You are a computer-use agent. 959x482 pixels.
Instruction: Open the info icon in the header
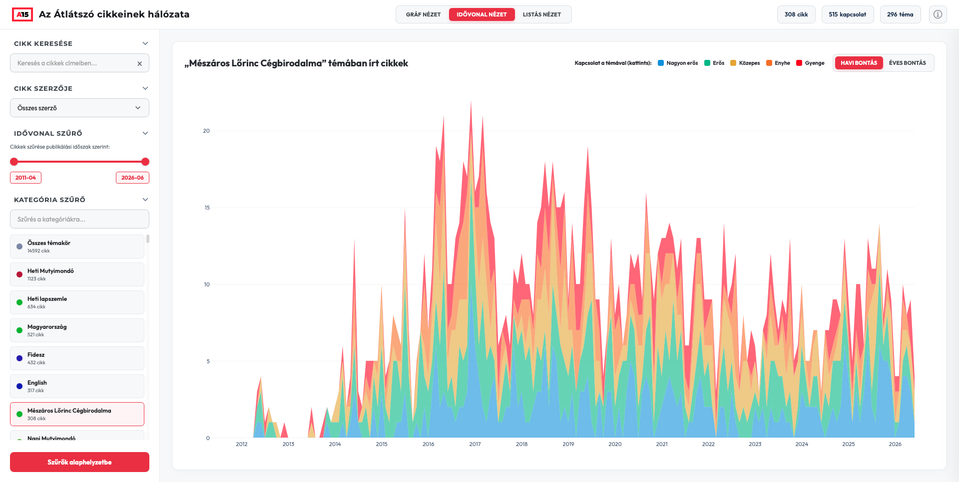pyautogui.click(x=938, y=14)
